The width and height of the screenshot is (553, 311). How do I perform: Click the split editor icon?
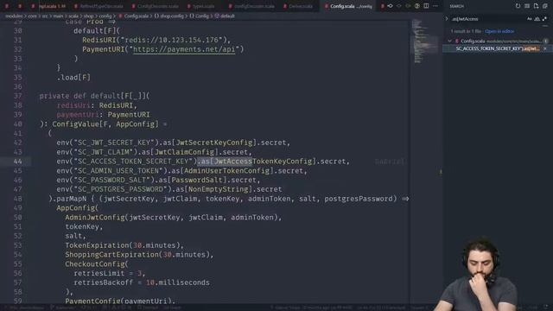click(426, 6)
